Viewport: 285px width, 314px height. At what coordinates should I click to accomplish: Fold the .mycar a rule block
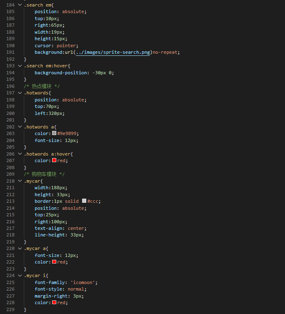point(20,248)
